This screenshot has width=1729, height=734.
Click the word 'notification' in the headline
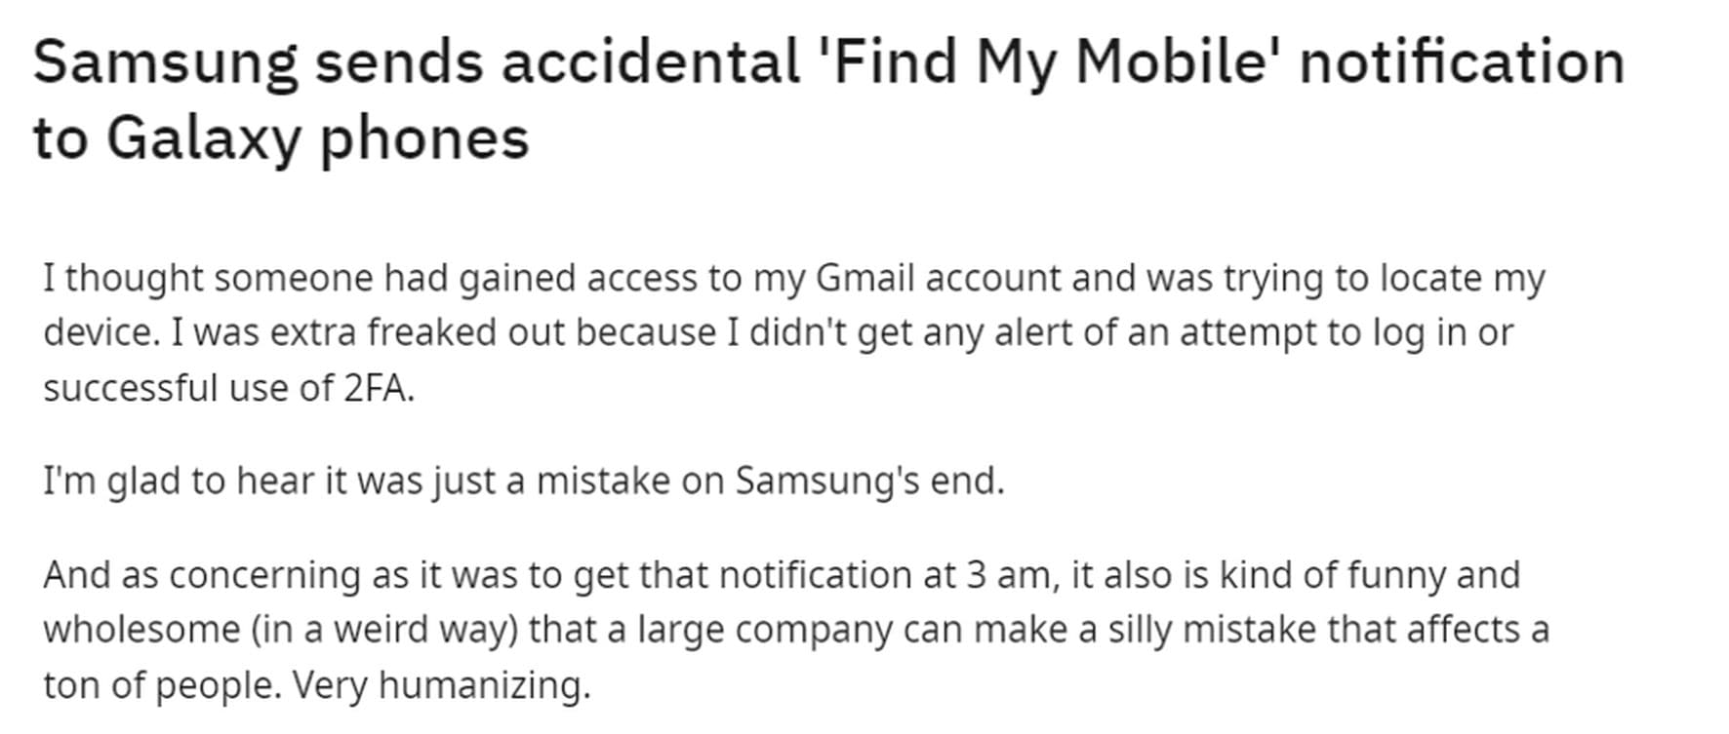pyautogui.click(x=1463, y=62)
